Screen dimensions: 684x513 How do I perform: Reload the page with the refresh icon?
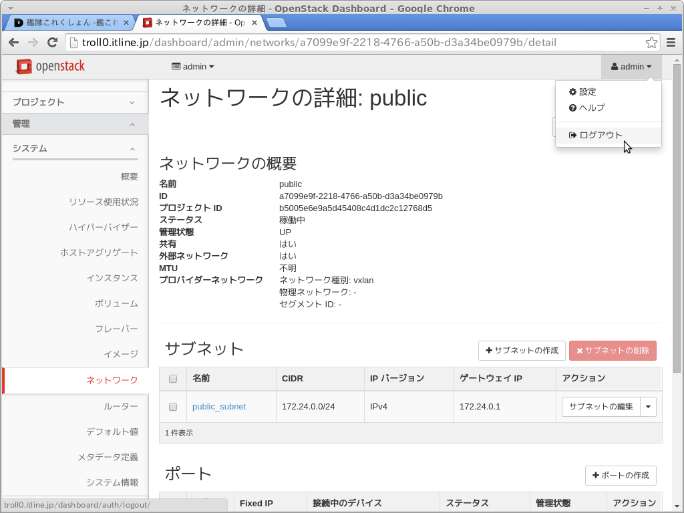pos(52,43)
